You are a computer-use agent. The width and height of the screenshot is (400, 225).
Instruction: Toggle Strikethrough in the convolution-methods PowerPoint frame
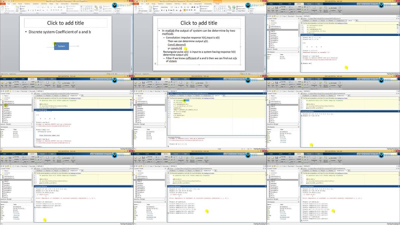[x=171, y=10]
